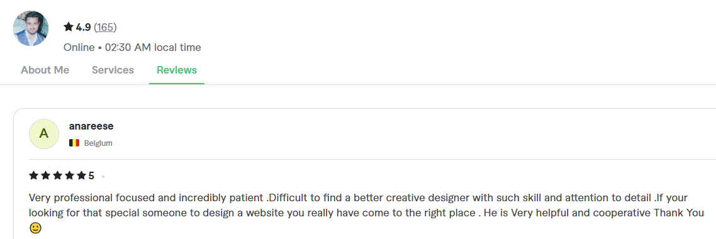
Task: Click the review paragraph about creative designer
Action: 366,213
